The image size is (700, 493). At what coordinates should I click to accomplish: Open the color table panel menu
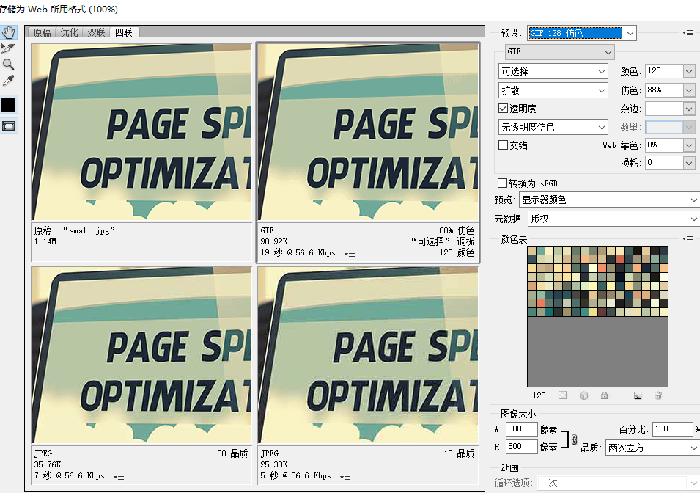pyautogui.click(x=688, y=239)
